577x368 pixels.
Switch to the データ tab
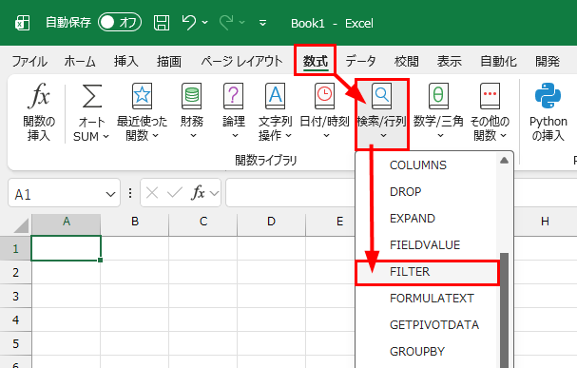(x=360, y=61)
